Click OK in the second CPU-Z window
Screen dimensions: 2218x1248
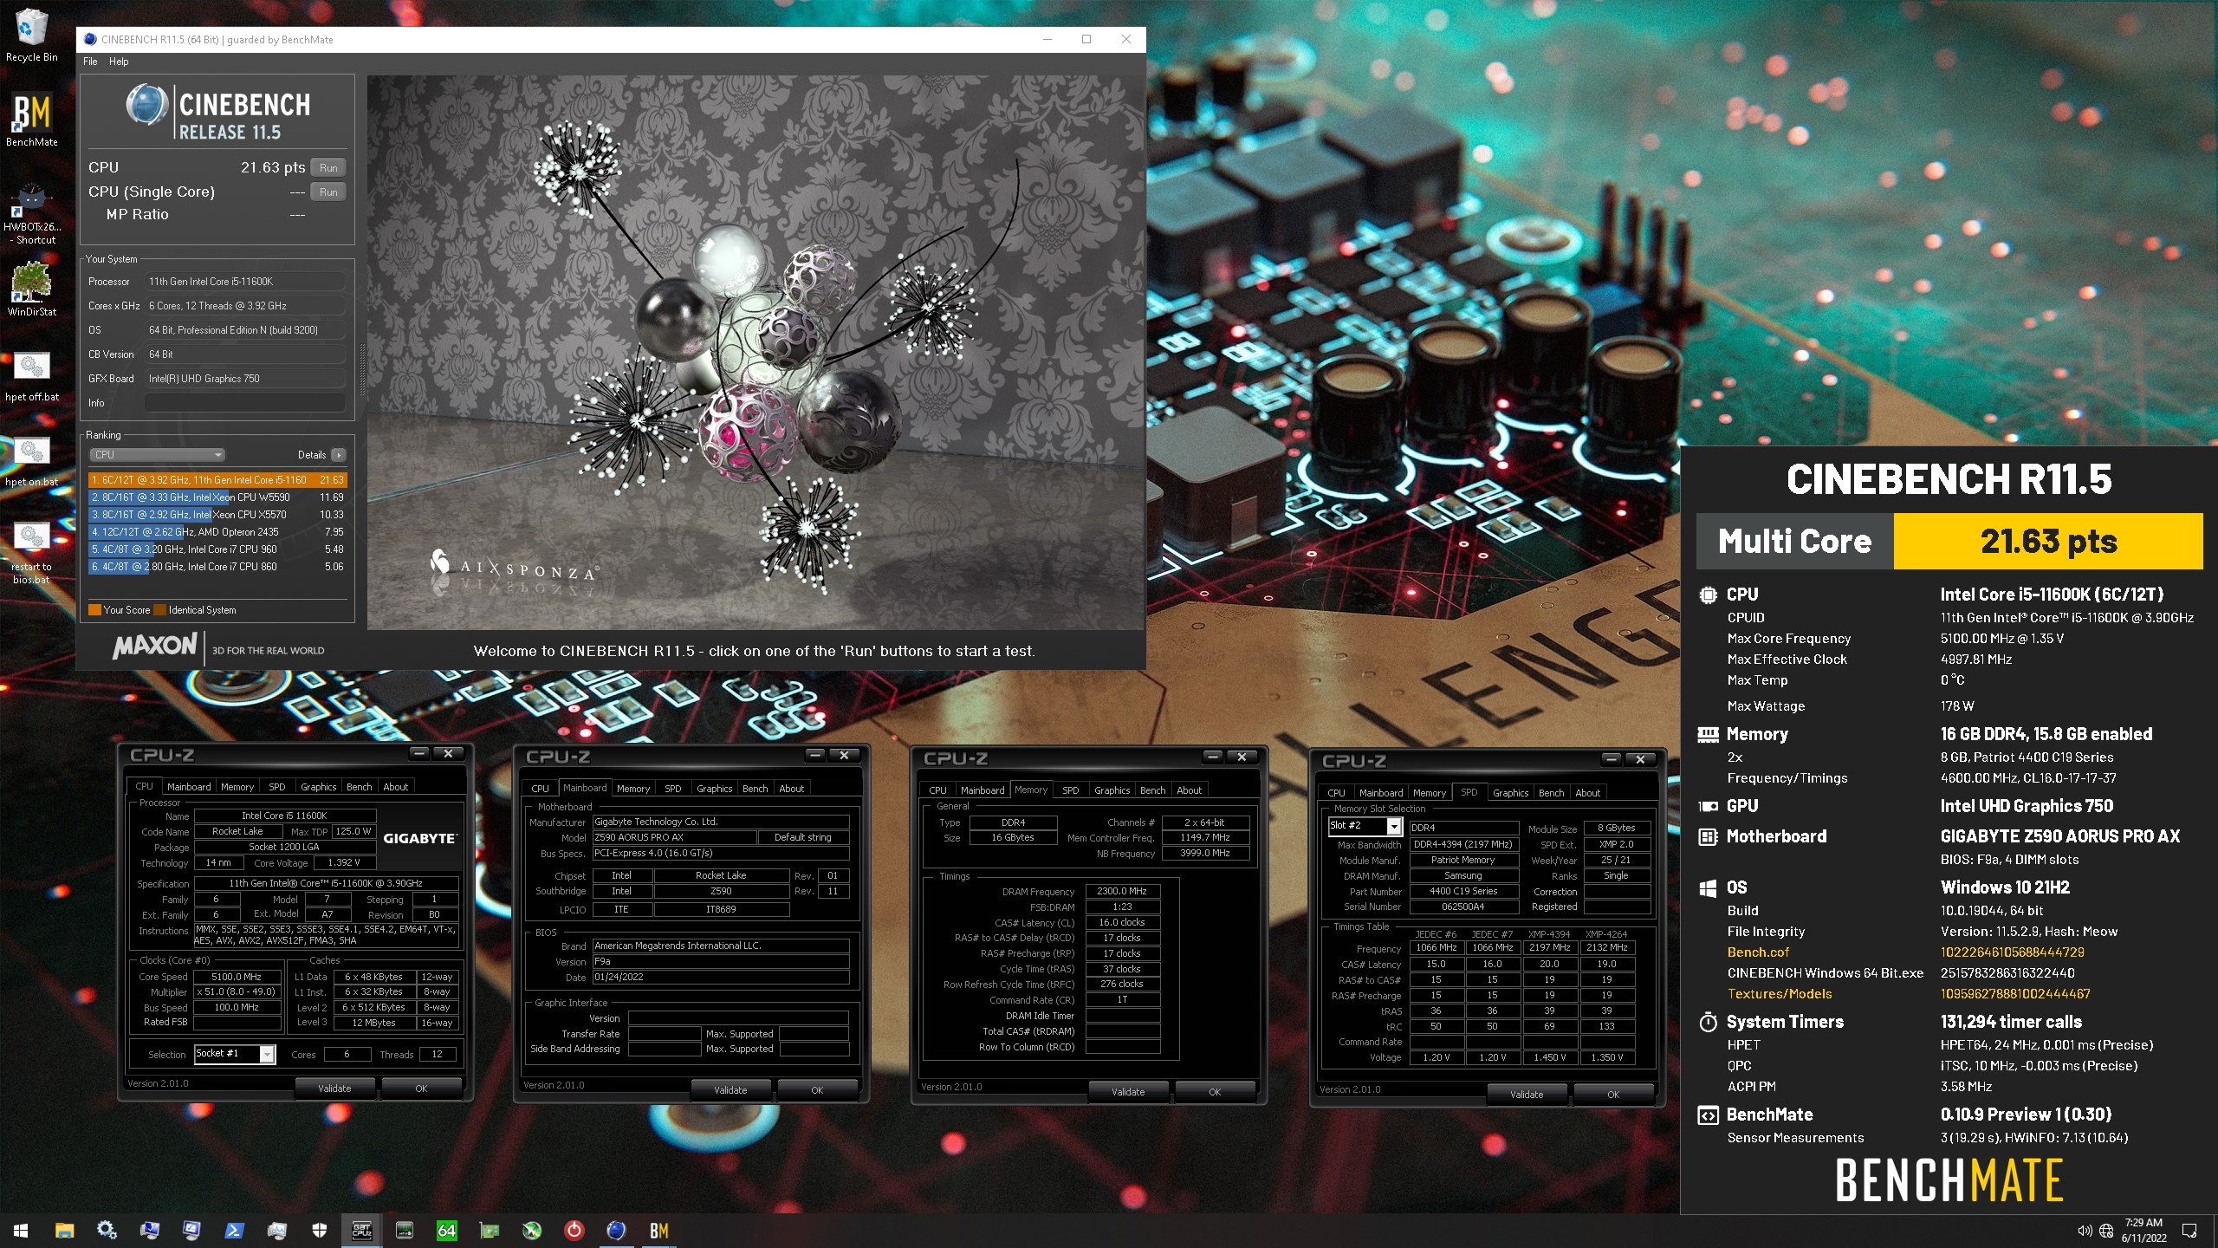click(x=816, y=1090)
